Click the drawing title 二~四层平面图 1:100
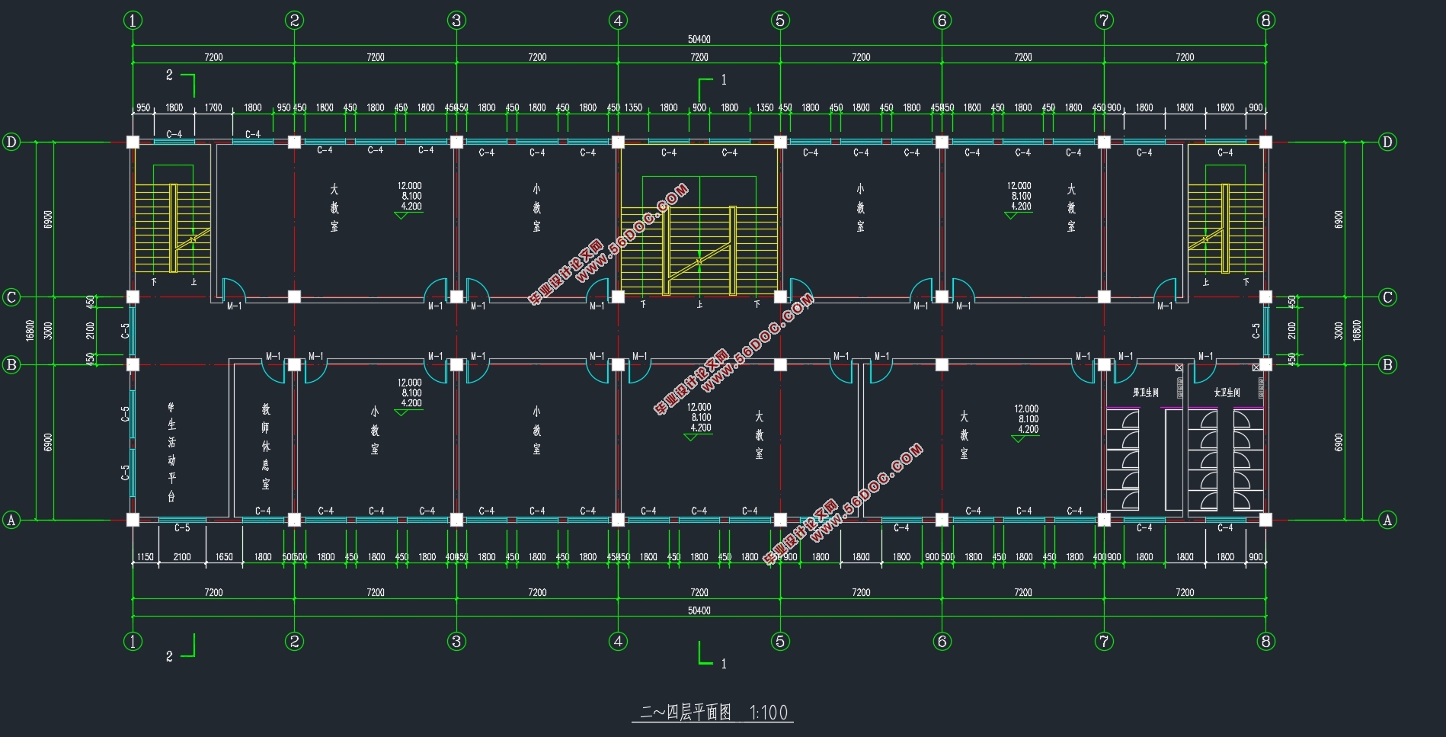Viewport: 1446px width, 737px height. click(x=713, y=713)
